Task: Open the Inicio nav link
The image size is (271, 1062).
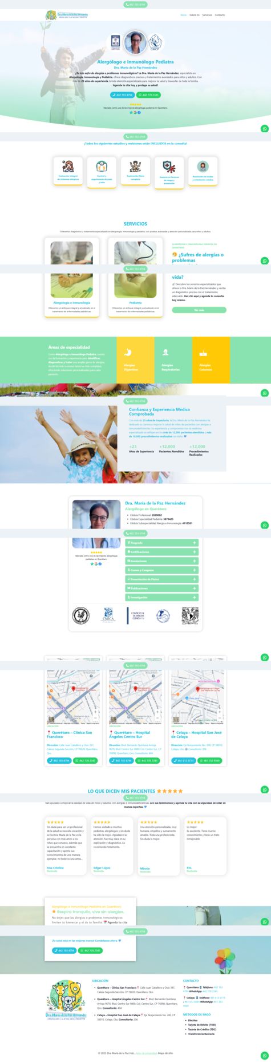Action: pyautogui.click(x=184, y=15)
